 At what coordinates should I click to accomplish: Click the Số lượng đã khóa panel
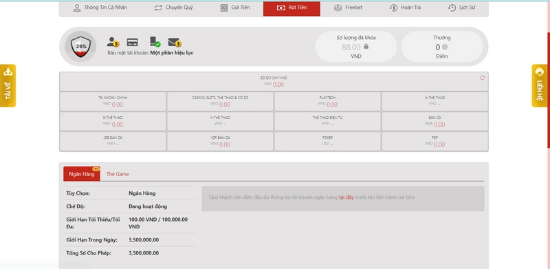(x=356, y=46)
